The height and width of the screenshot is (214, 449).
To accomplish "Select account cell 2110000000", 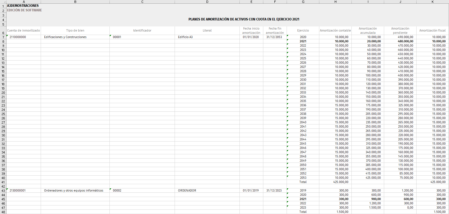I will click(24, 37).
